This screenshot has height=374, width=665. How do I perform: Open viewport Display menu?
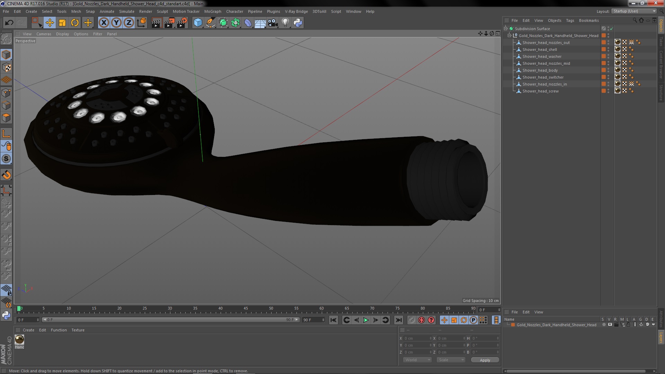(62, 34)
